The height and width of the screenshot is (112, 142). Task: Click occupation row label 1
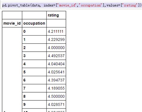24,39
